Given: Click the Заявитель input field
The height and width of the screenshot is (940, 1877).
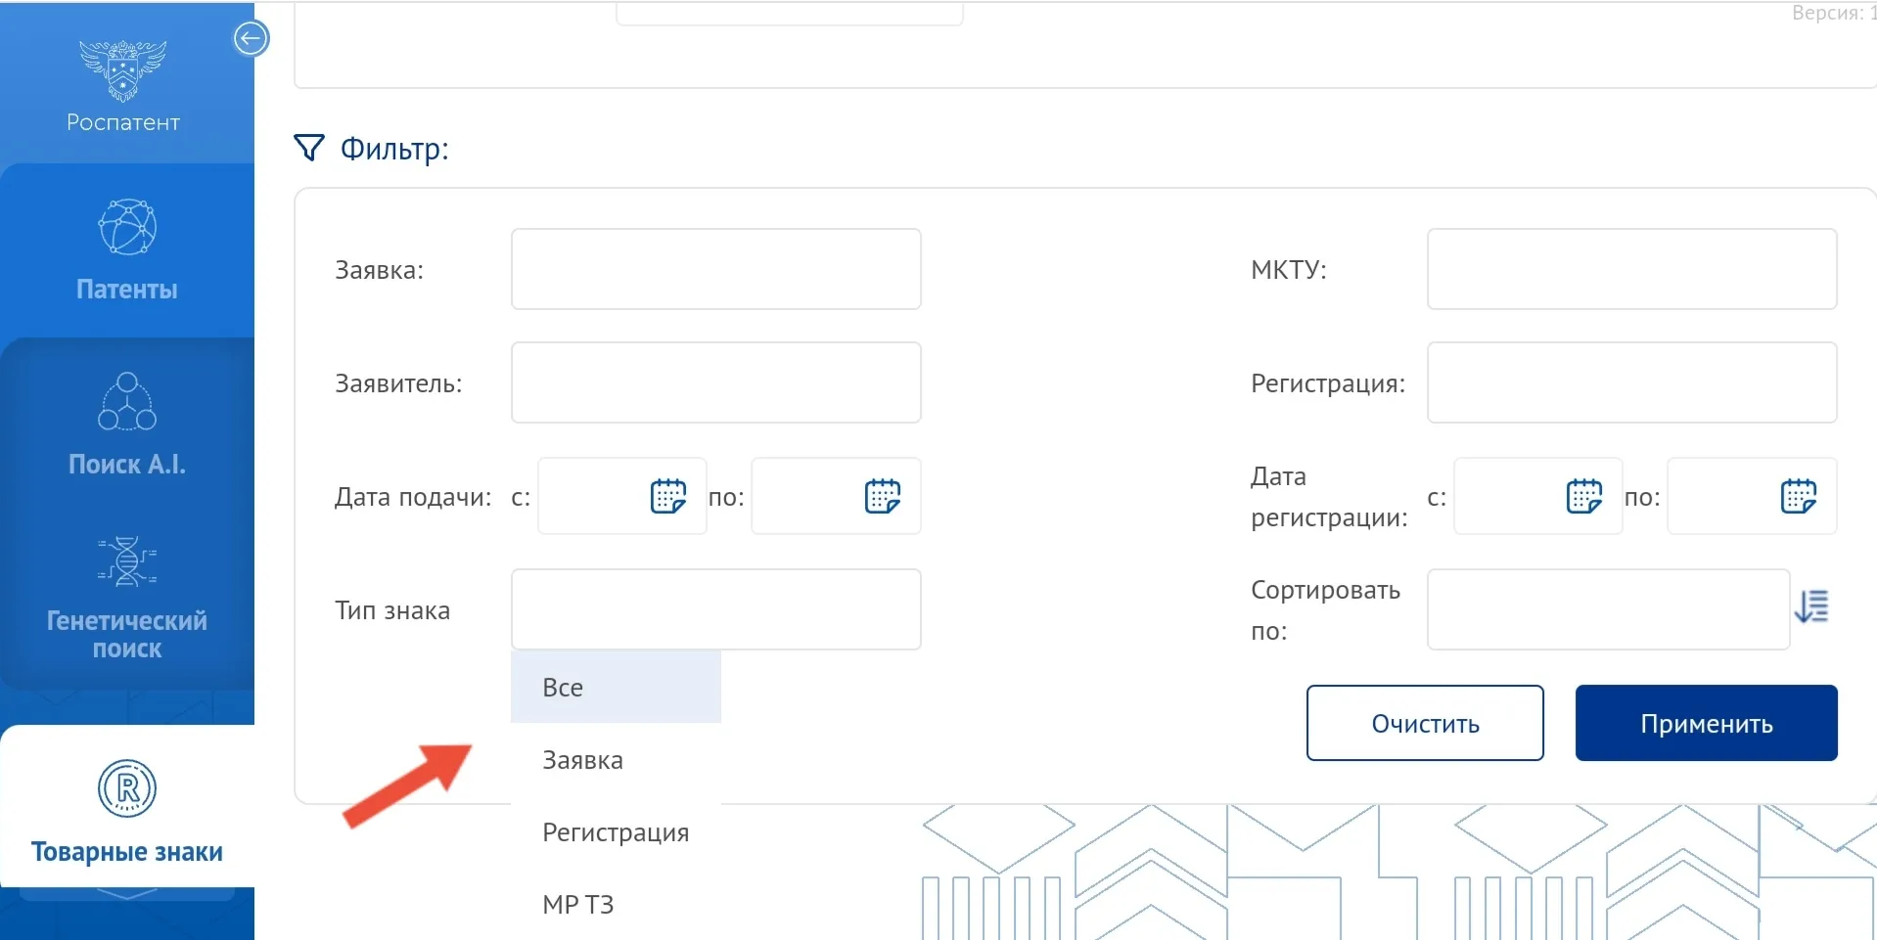Looking at the screenshot, I should point(715,382).
